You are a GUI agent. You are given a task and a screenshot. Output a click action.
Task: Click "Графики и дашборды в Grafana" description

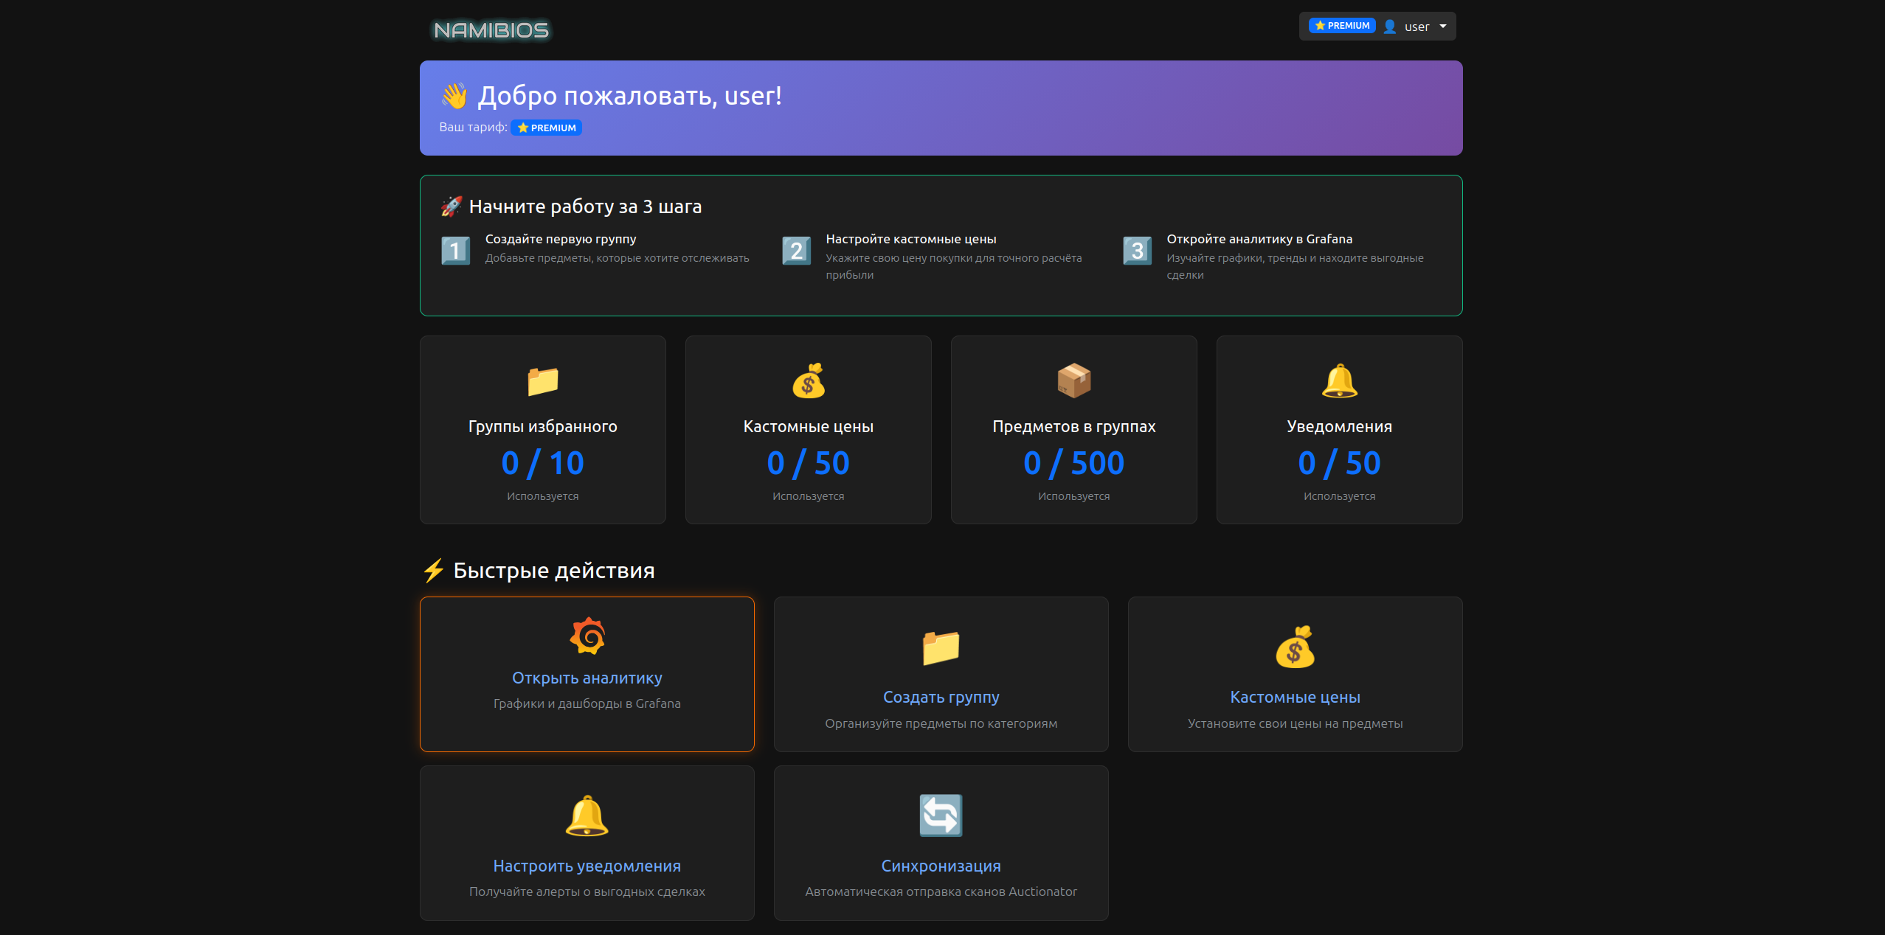coord(587,703)
